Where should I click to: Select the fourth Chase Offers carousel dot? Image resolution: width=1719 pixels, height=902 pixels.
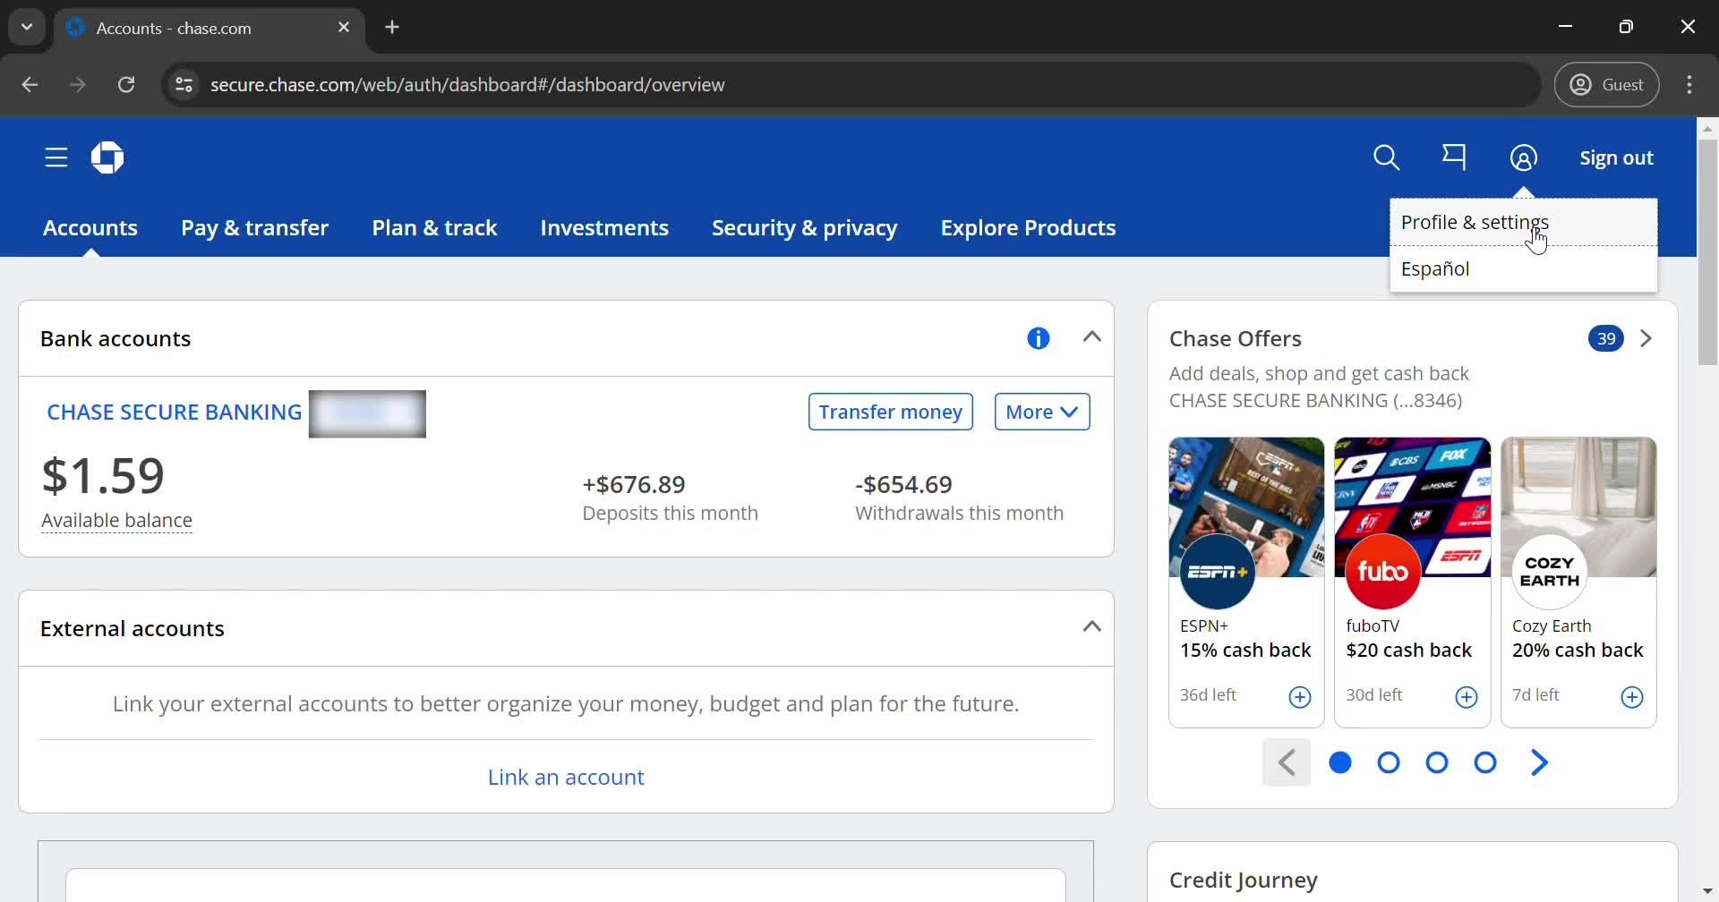1485,762
